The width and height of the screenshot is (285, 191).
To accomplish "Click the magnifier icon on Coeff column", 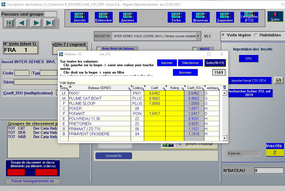I will pyautogui.click(x=164, y=88).
